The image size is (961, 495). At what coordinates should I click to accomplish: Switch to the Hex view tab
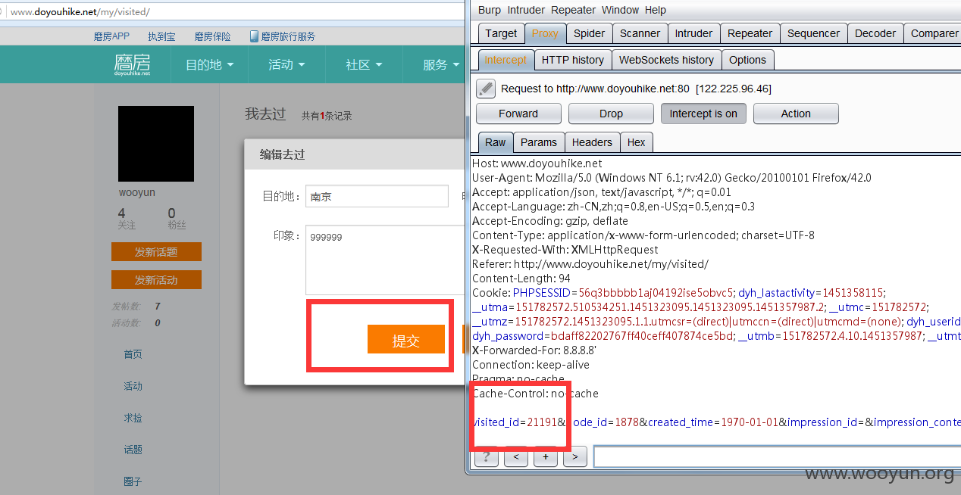point(637,142)
